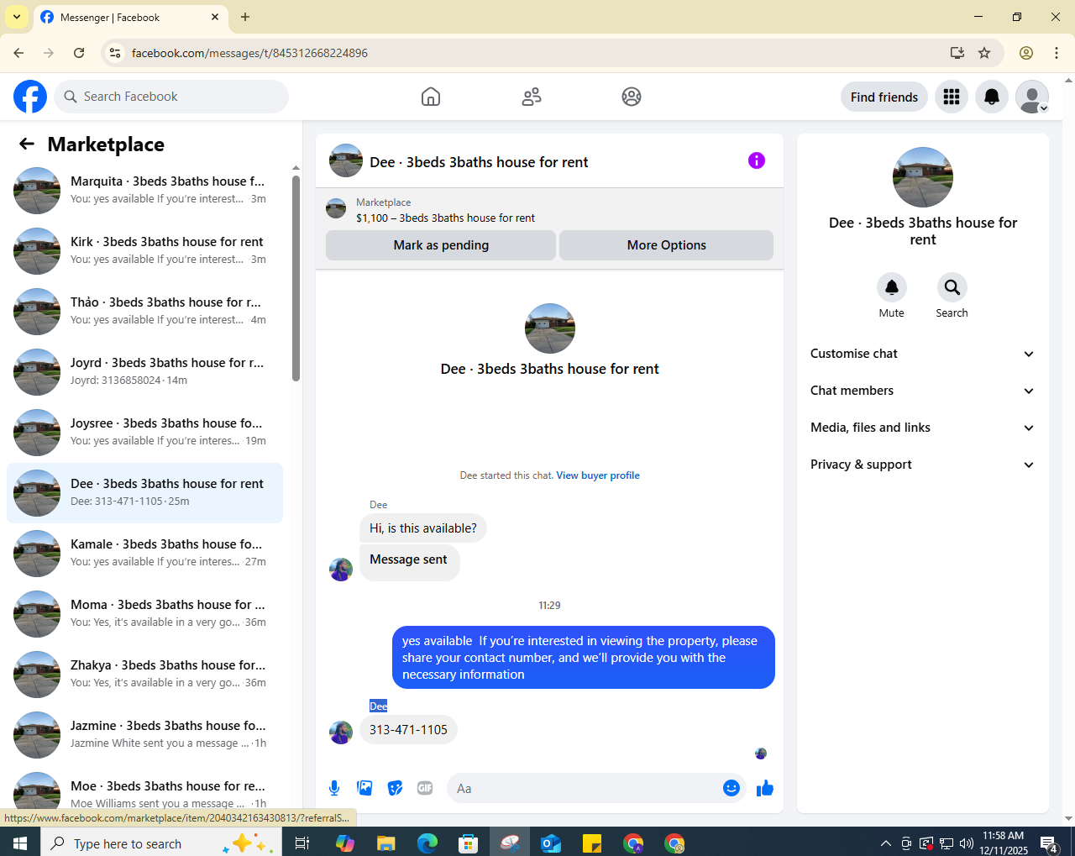
Task: Click the voice clip microphone icon
Action: (x=334, y=788)
